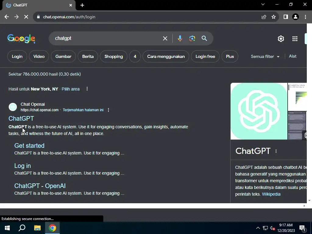Clear the search query with the X
Screen dimensions: 312x234
pos(165,38)
